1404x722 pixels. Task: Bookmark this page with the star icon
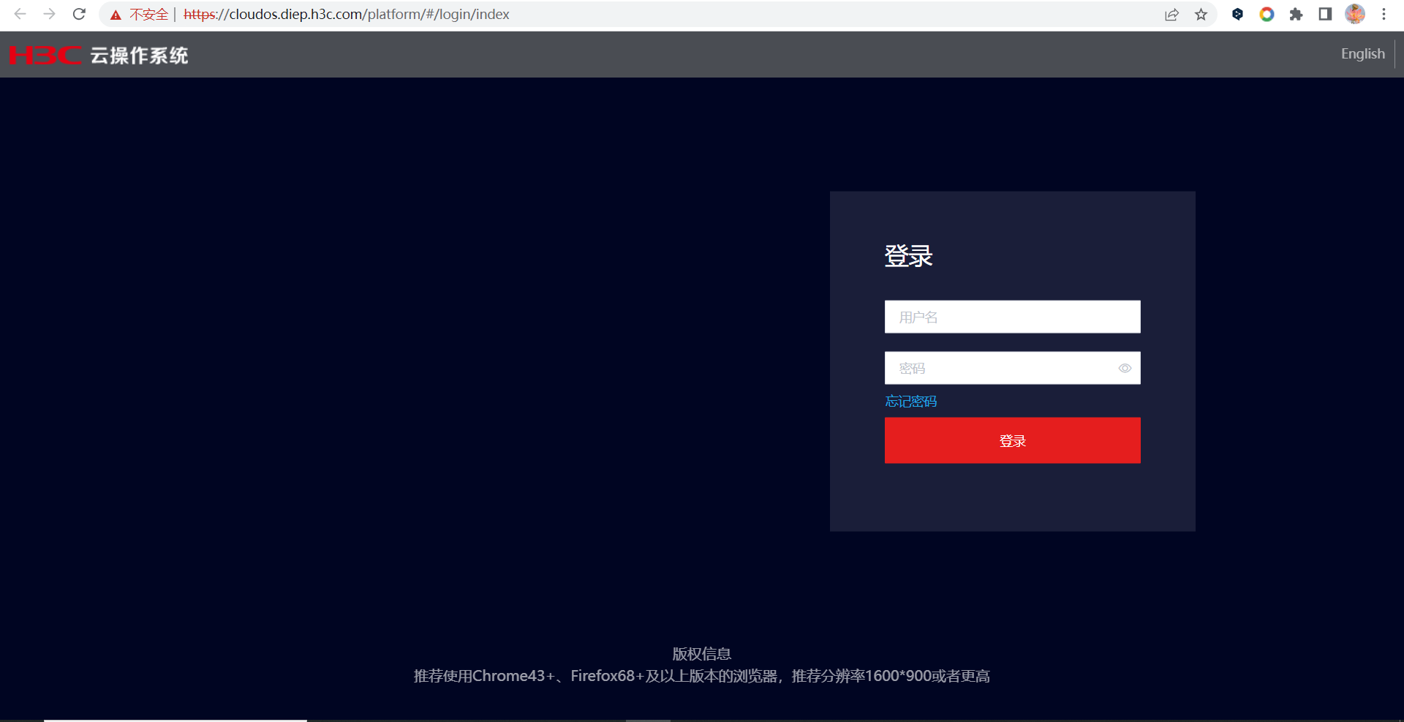(x=1201, y=14)
